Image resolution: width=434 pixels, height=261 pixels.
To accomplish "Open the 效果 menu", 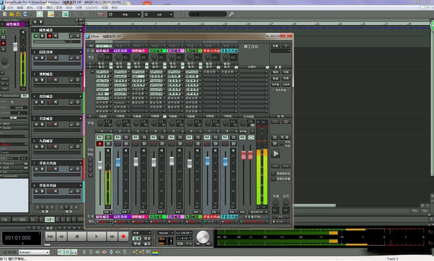I will (79, 8).
